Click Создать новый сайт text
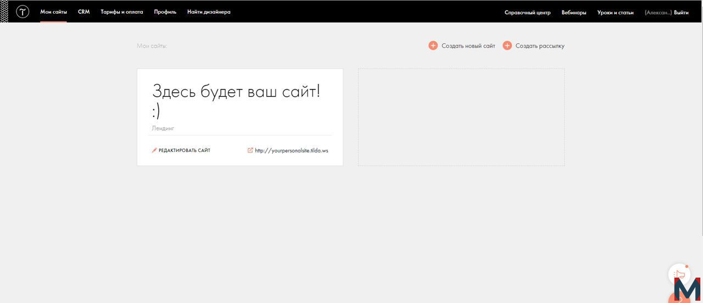Image resolution: width=703 pixels, height=303 pixels. point(468,46)
